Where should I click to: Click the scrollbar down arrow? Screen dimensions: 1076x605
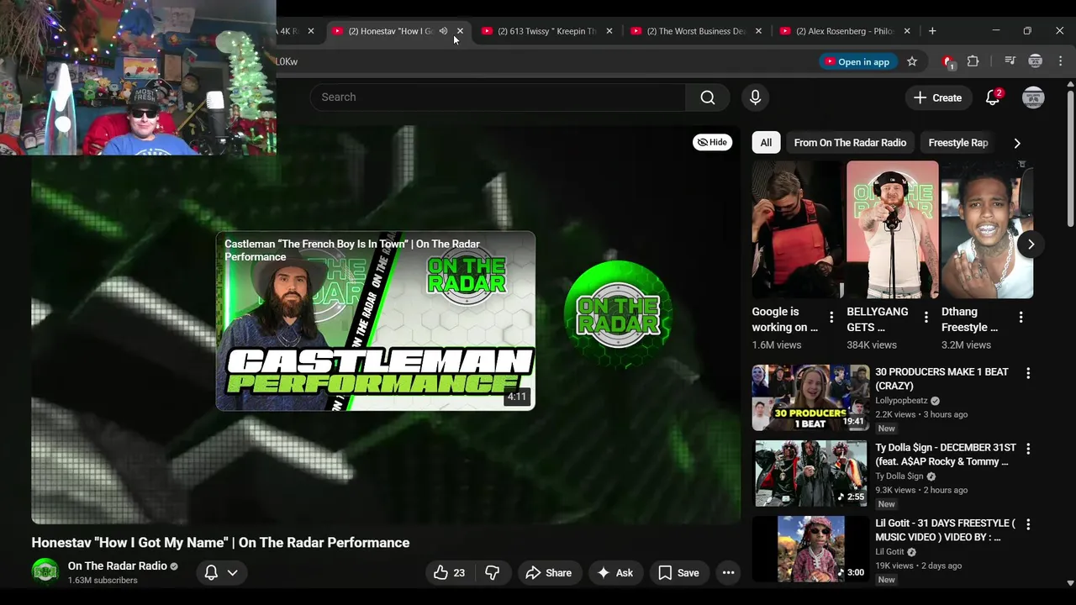click(x=1070, y=582)
